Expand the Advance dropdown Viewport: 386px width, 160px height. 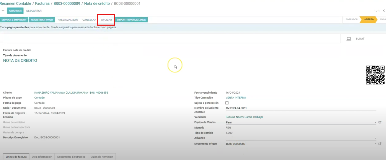pos(375,138)
